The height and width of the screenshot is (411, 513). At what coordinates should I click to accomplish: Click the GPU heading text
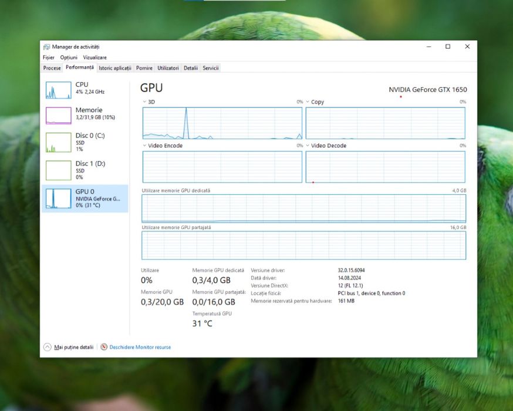tap(151, 87)
